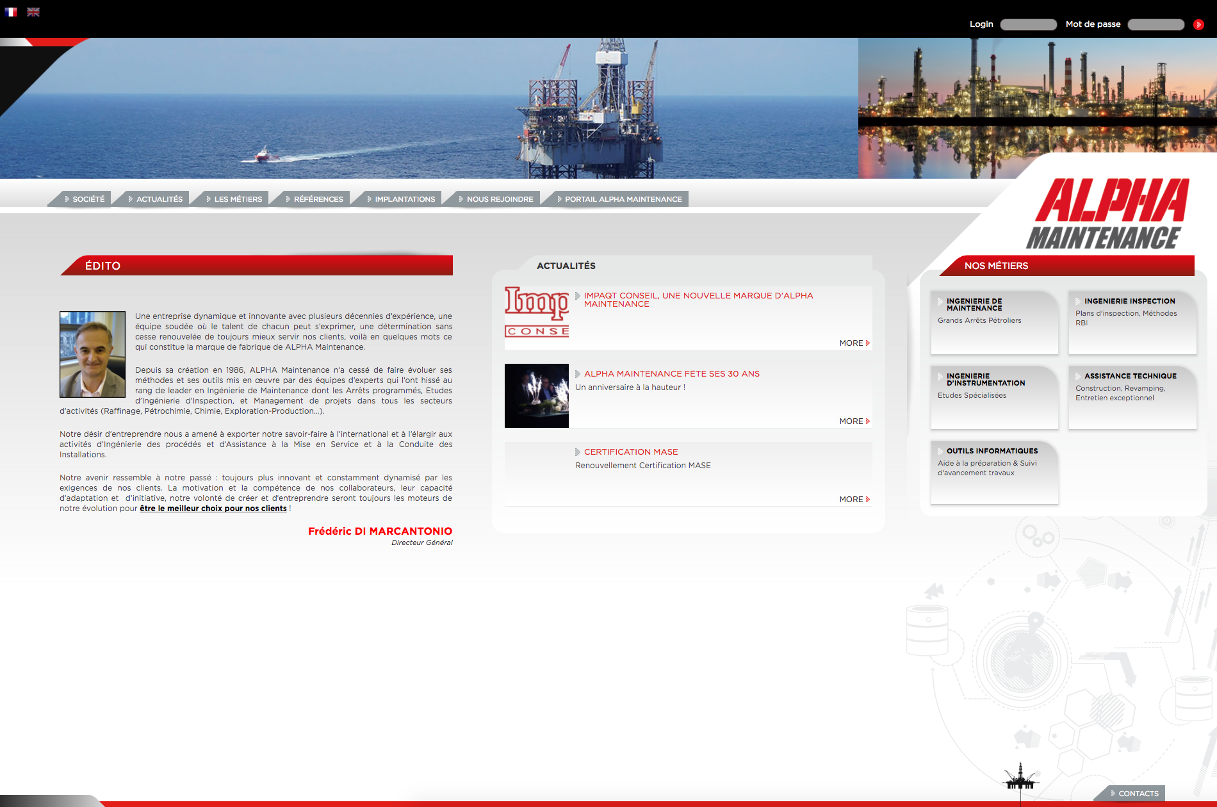Image resolution: width=1217 pixels, height=807 pixels.
Task: Switch language with the British flag icon
Action: coord(33,12)
